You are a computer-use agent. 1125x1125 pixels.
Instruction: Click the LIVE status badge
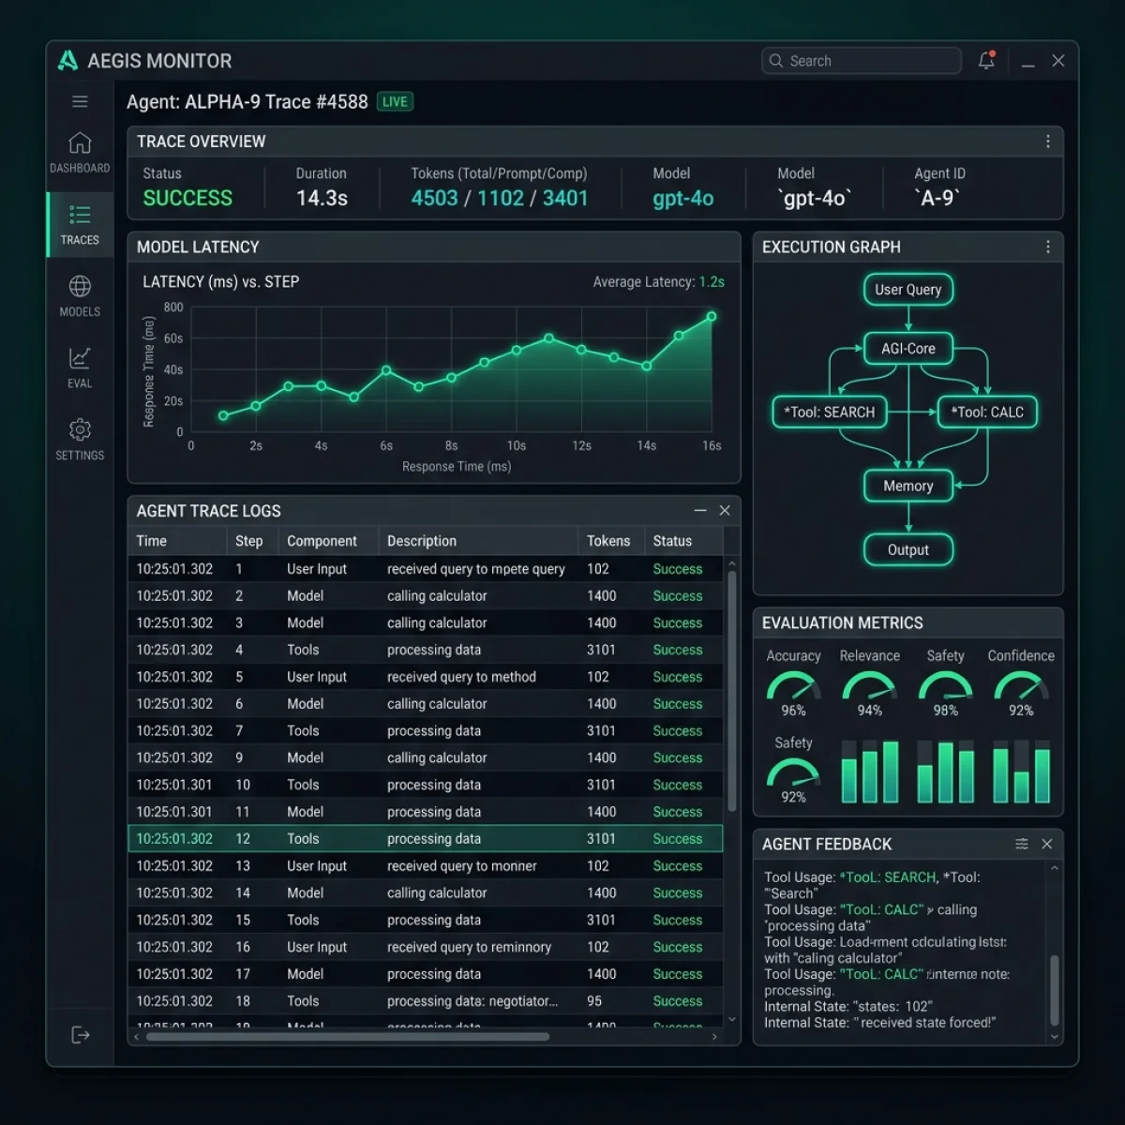pos(395,101)
